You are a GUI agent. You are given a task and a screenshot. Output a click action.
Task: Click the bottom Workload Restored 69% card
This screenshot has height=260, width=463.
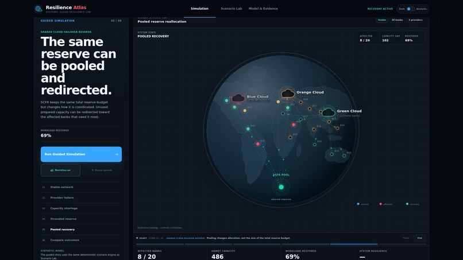(x=318, y=254)
